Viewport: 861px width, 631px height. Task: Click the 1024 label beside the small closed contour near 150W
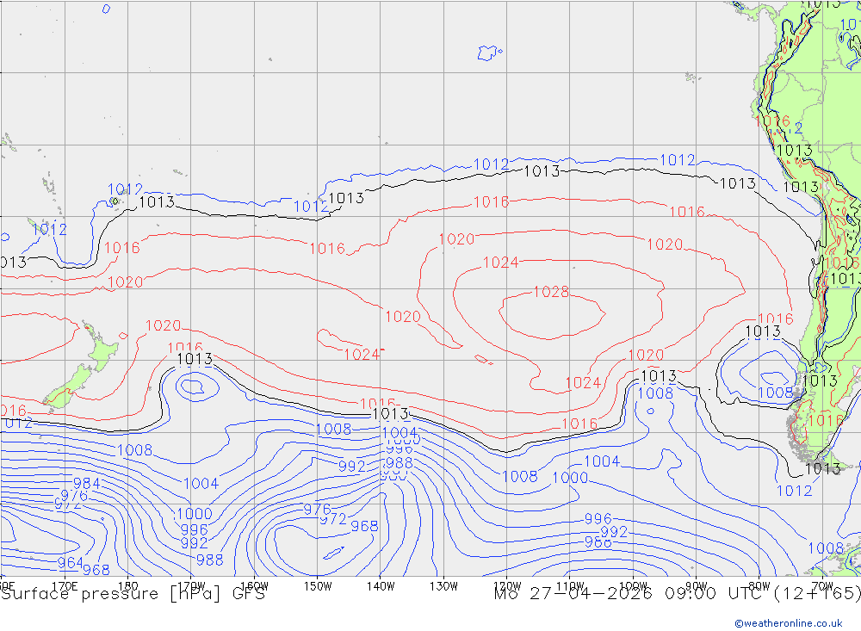tap(362, 355)
